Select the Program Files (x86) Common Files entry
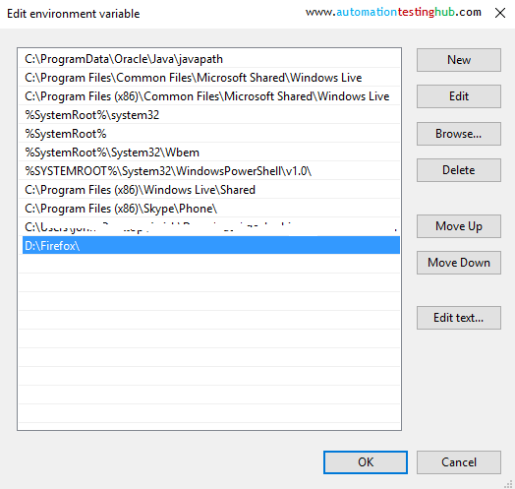515x489 pixels. (209, 96)
